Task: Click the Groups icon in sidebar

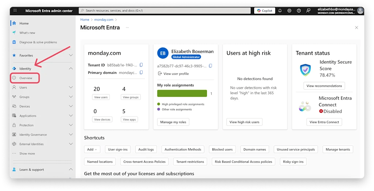Action: (x=14, y=97)
